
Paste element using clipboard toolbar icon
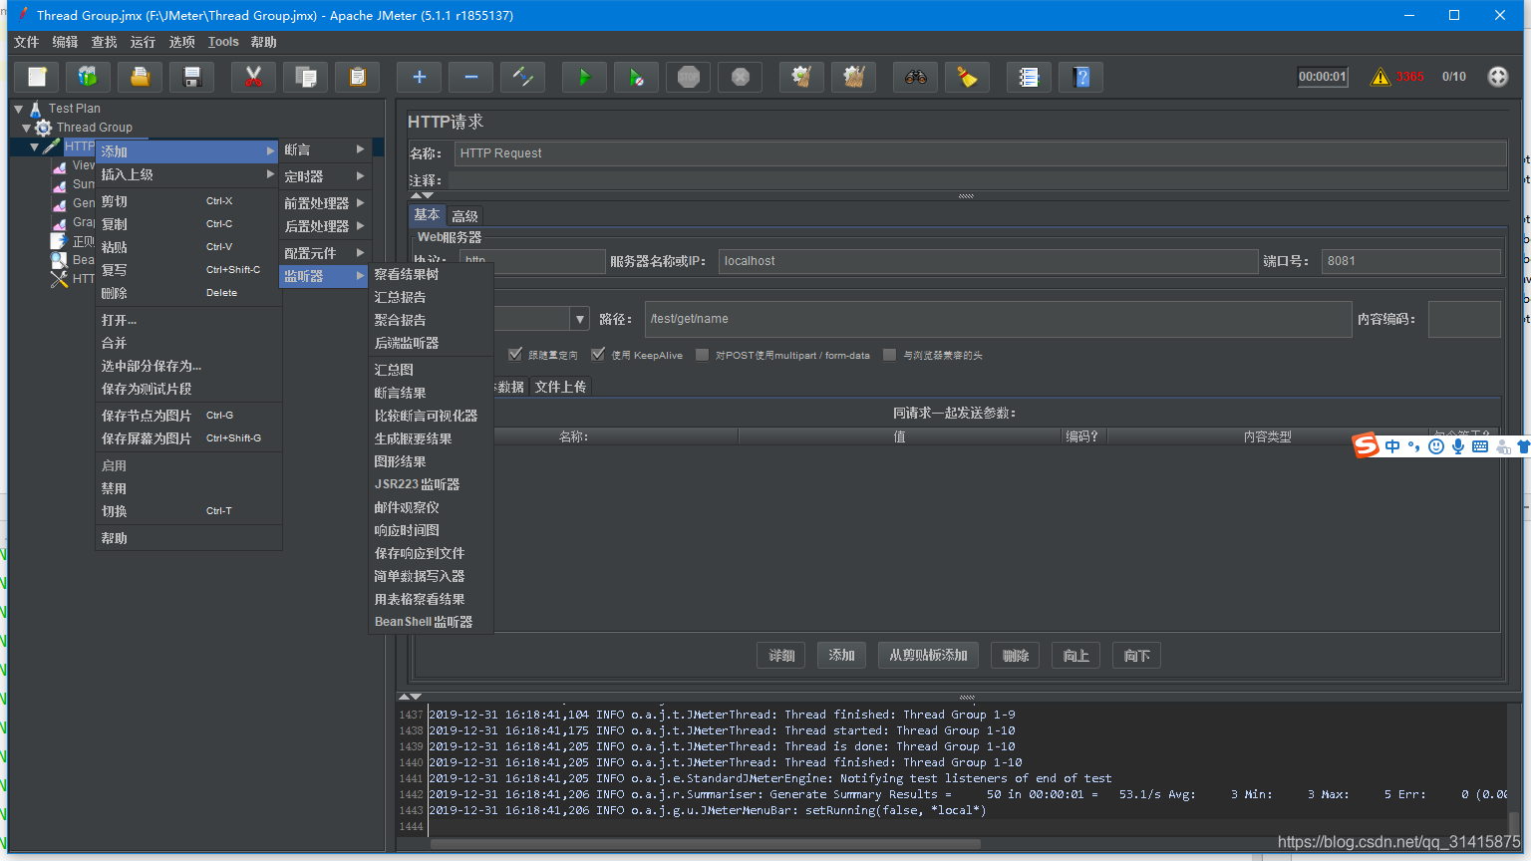coord(358,77)
